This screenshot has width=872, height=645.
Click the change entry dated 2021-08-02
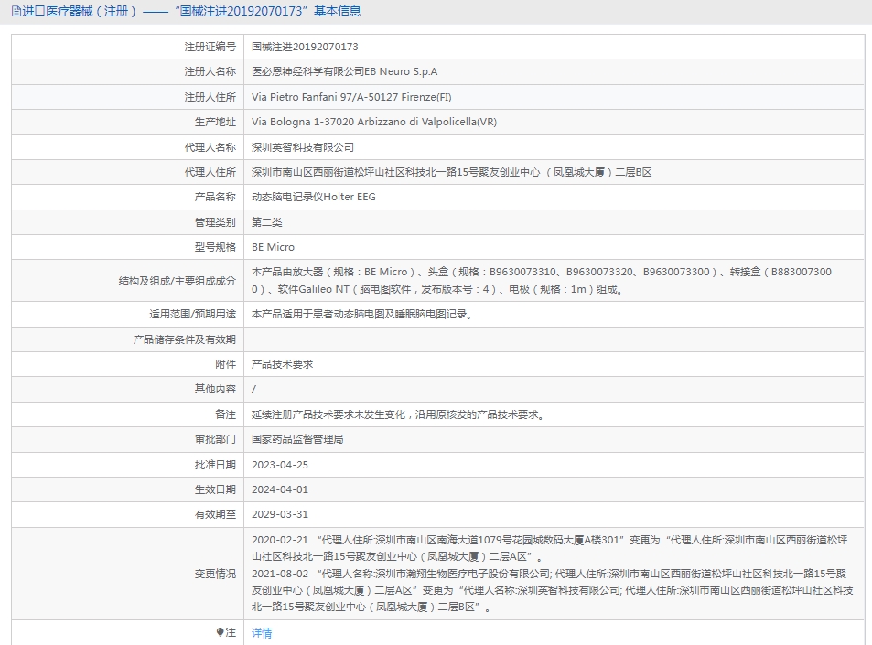tap(553, 590)
